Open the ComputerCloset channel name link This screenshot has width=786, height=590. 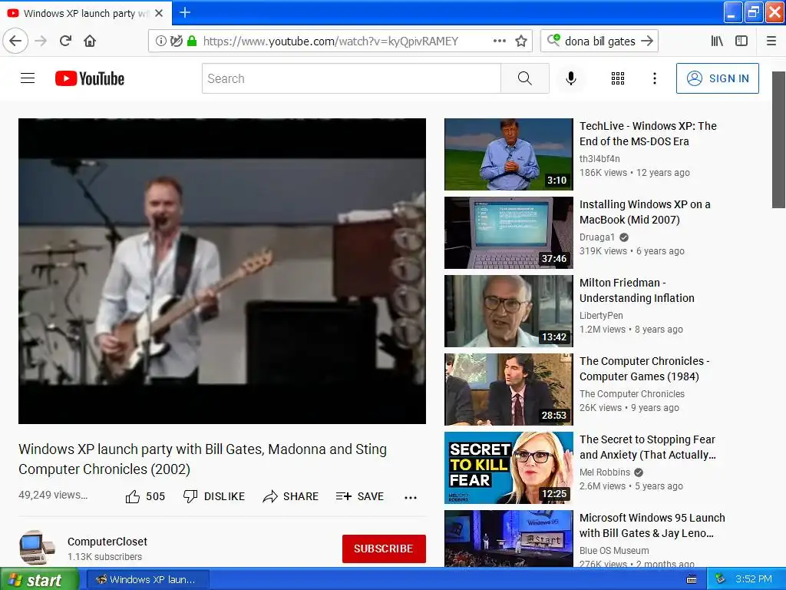[x=107, y=542]
